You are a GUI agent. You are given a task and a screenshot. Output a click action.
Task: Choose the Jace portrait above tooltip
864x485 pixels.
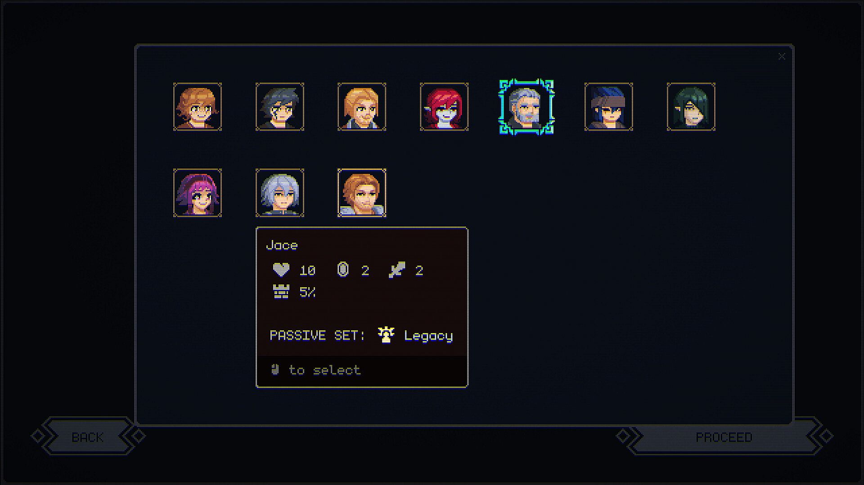click(362, 193)
